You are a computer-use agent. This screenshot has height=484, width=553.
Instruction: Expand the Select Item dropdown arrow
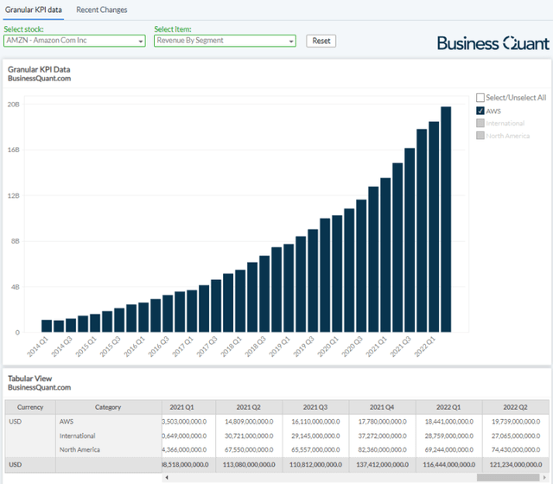[291, 41]
